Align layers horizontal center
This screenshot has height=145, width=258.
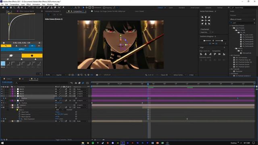206,54
